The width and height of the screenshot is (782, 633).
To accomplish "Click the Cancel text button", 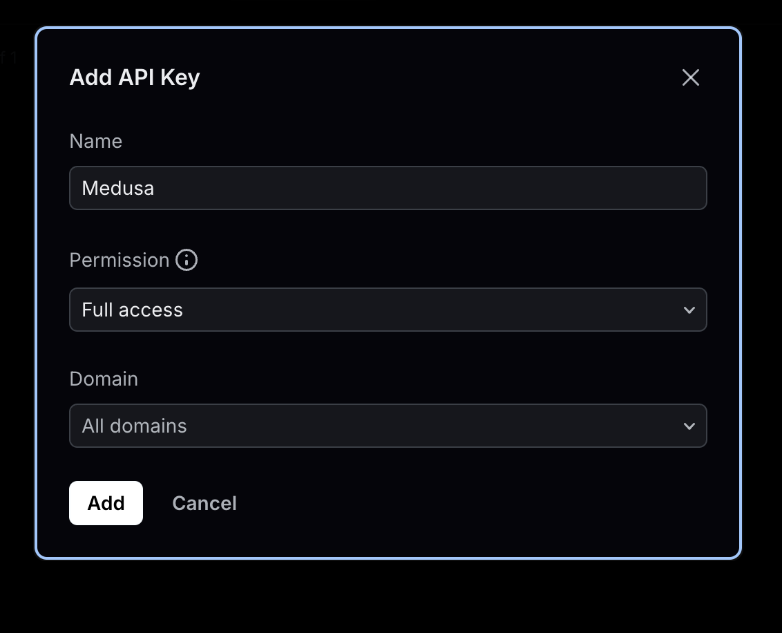I will pyautogui.click(x=204, y=503).
